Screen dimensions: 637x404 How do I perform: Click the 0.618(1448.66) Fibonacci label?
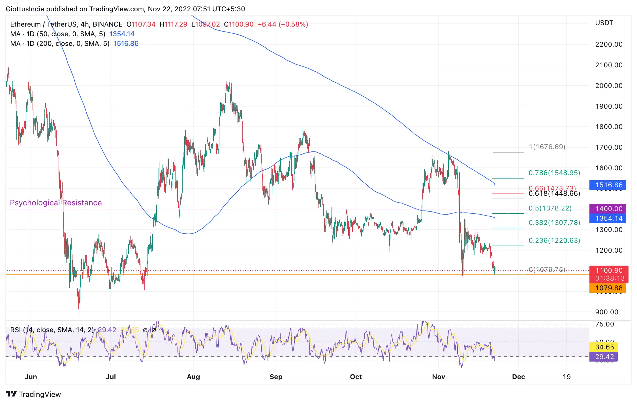554,194
